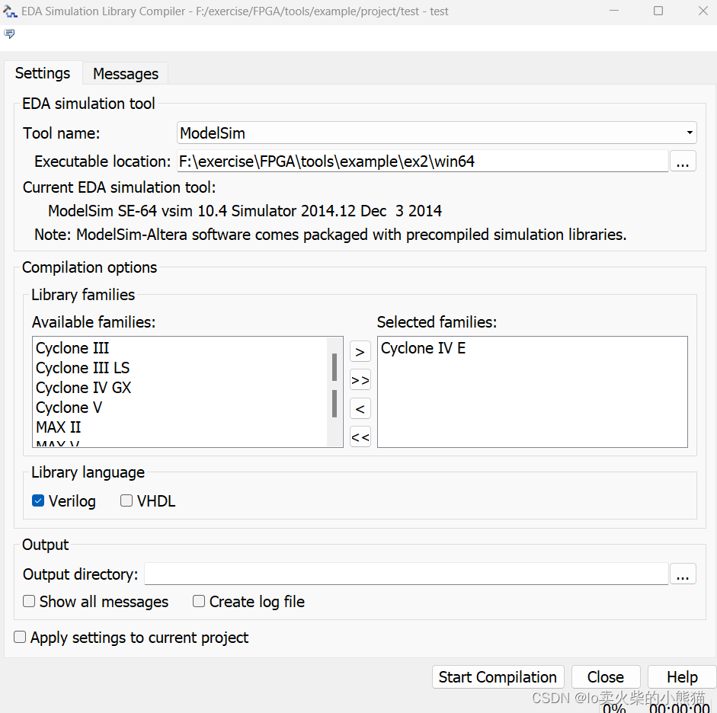This screenshot has height=713, width=717.
Task: Click the single left-arrow remove family button
Action: (360, 409)
